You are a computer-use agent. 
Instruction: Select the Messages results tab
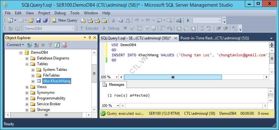[x=114, y=85]
